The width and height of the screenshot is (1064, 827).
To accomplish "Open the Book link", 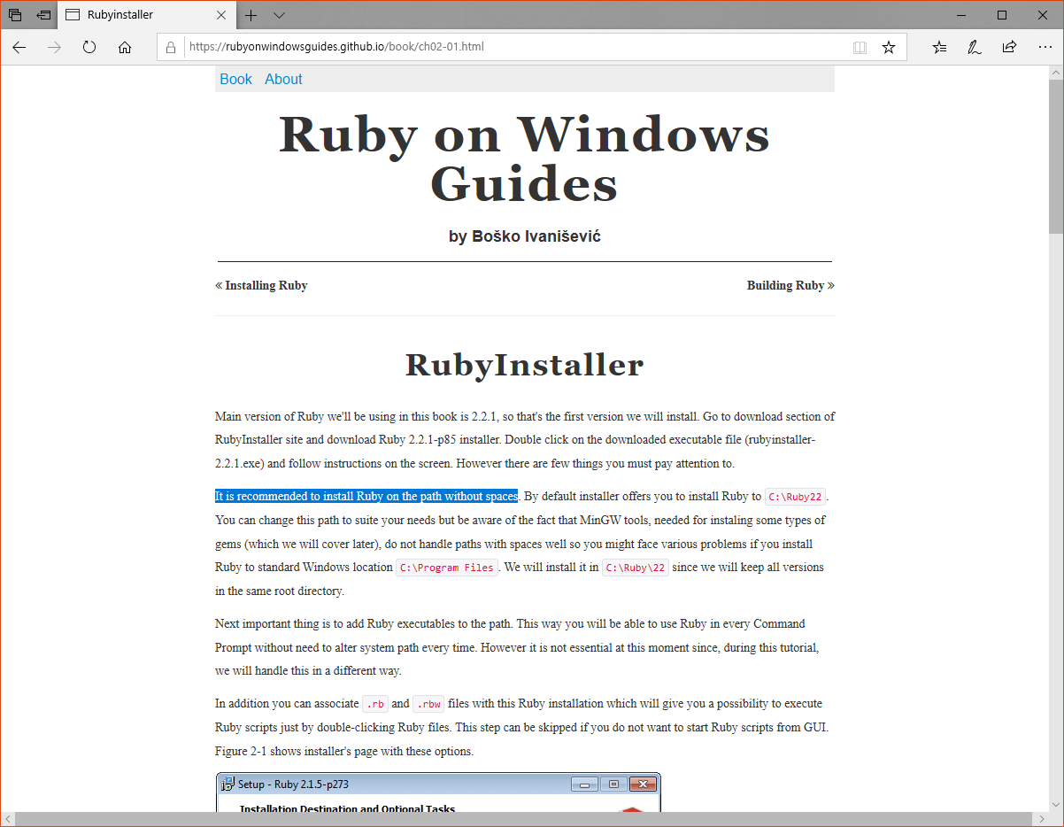I will [x=235, y=79].
